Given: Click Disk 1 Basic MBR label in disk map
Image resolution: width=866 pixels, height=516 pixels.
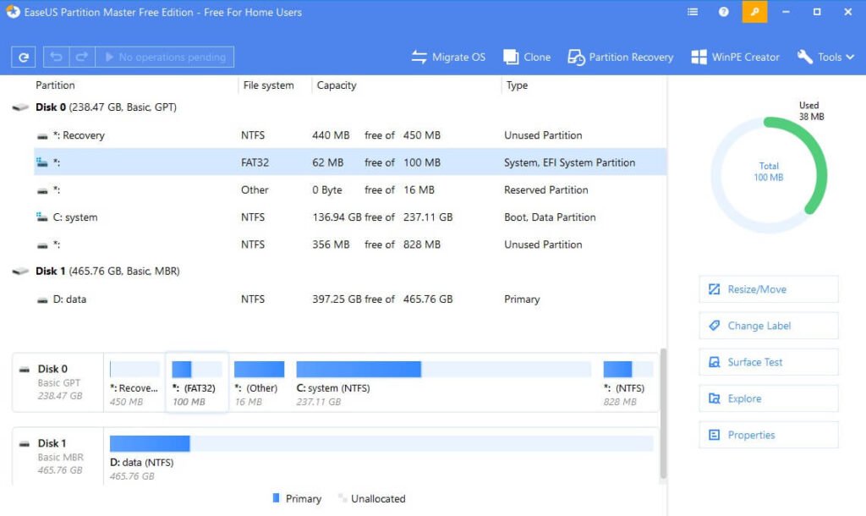Looking at the screenshot, I should [x=58, y=457].
